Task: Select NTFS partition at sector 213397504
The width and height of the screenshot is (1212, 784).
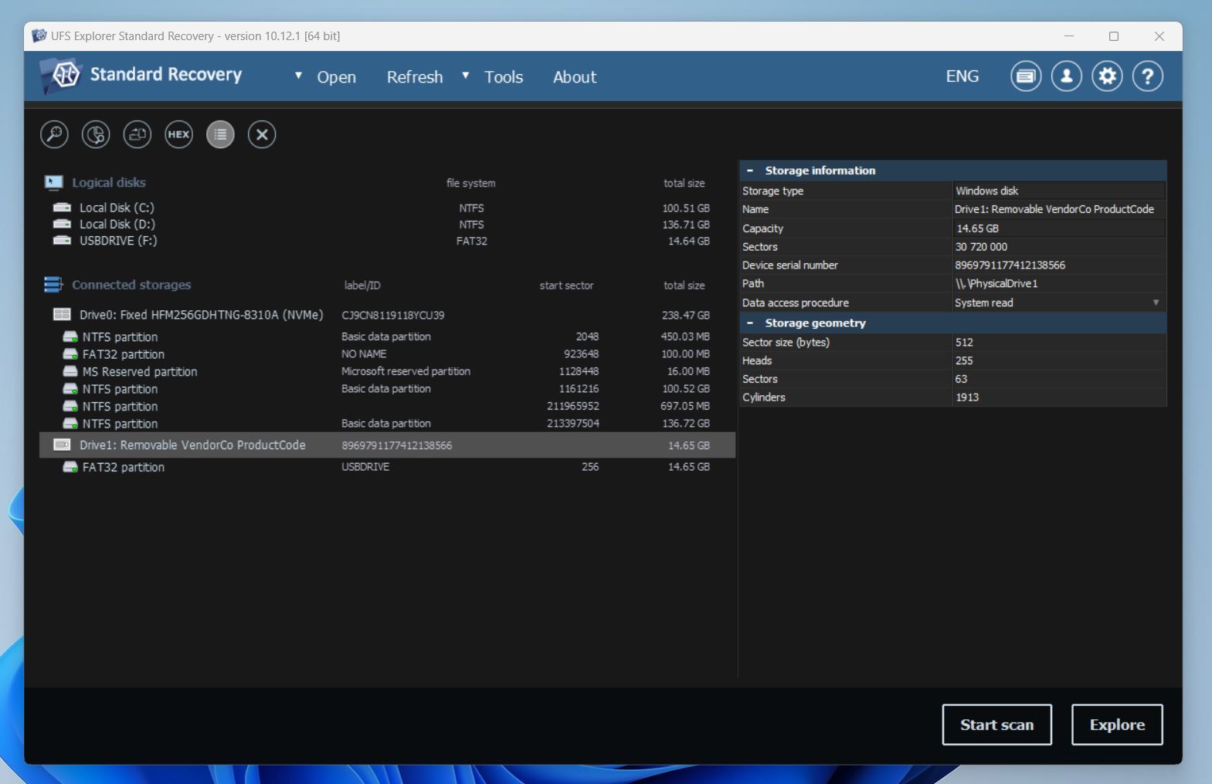Action: tap(387, 424)
